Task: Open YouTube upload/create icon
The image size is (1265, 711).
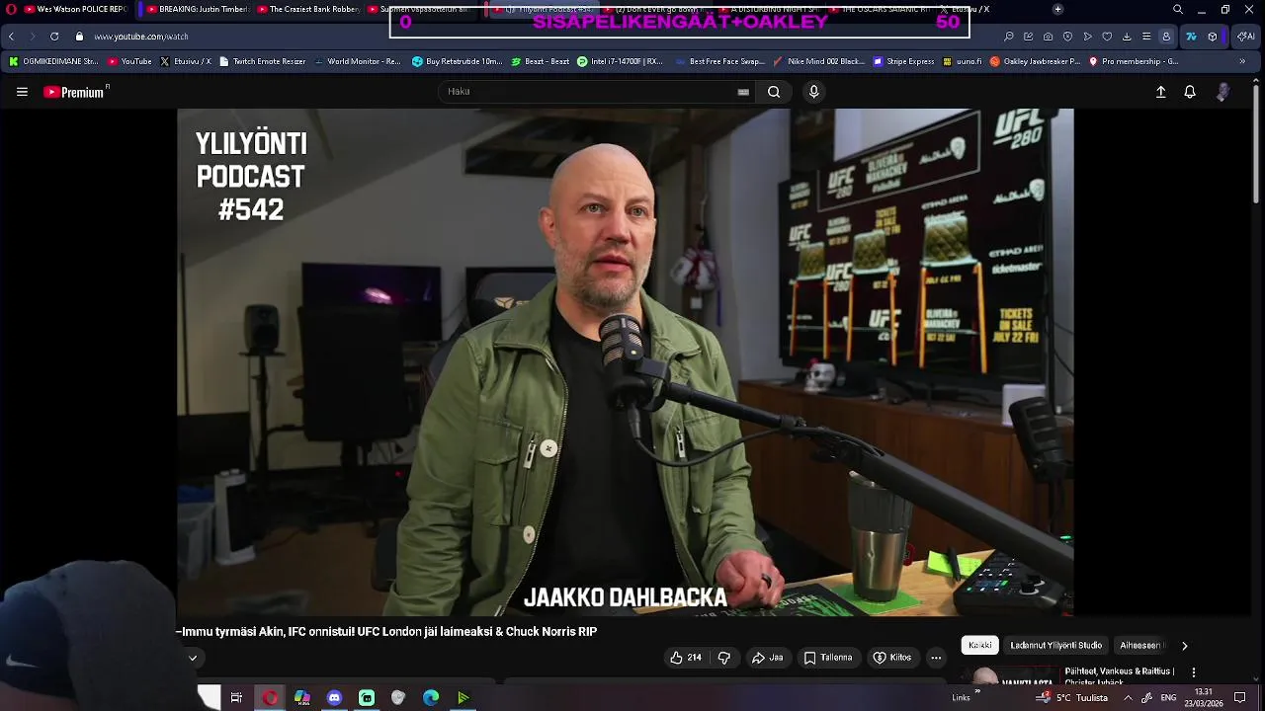Action: coord(1160,92)
